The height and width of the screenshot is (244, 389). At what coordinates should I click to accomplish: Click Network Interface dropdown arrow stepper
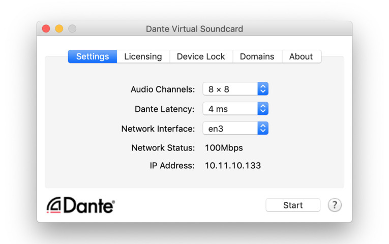263,128
